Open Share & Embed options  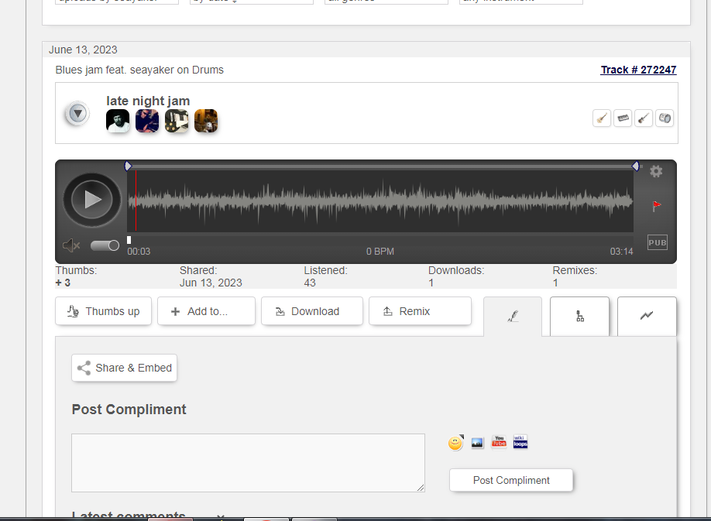click(124, 368)
